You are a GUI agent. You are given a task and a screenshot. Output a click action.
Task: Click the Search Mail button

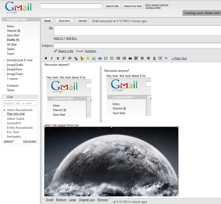112,6
